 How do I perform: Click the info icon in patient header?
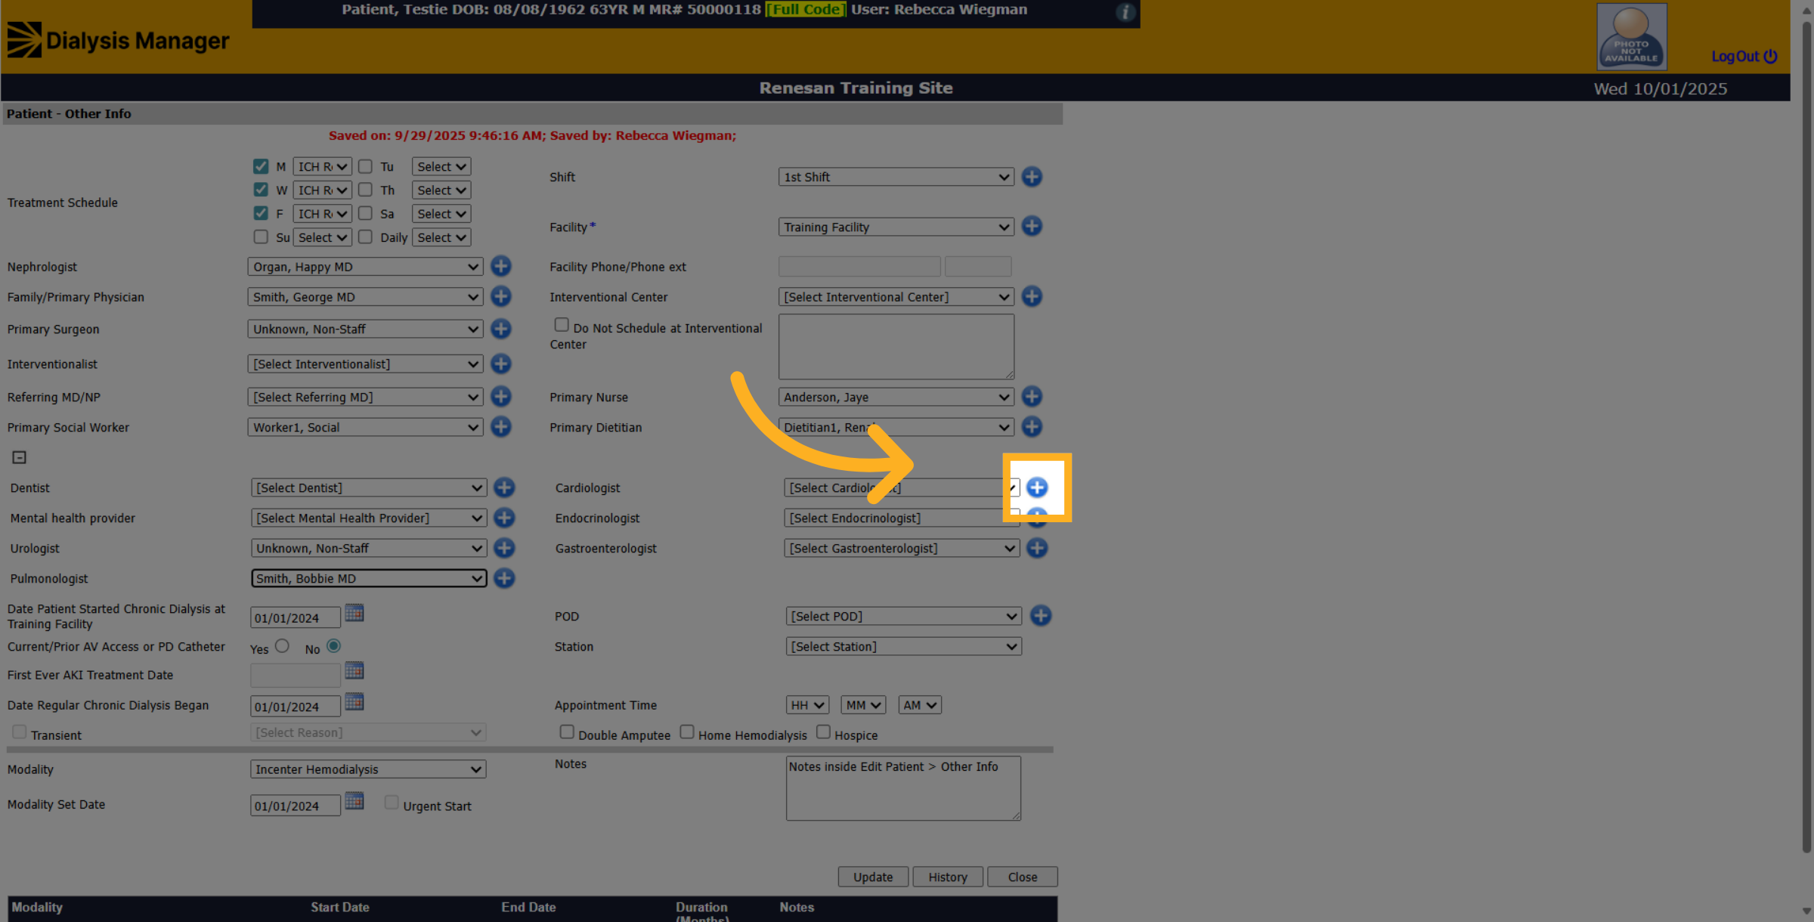click(x=1125, y=12)
